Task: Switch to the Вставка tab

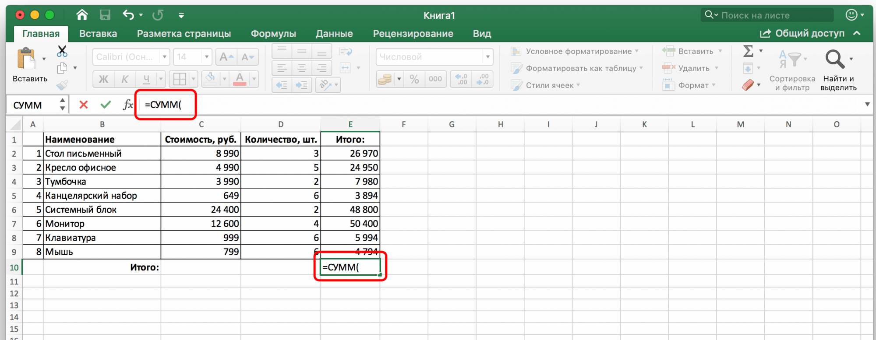Action: (x=98, y=34)
